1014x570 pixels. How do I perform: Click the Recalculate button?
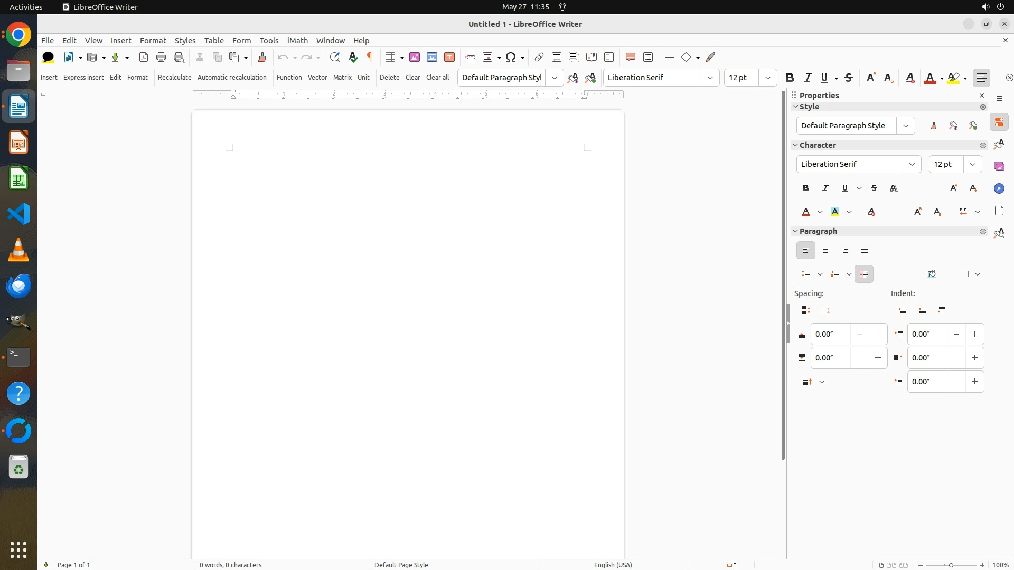174,77
